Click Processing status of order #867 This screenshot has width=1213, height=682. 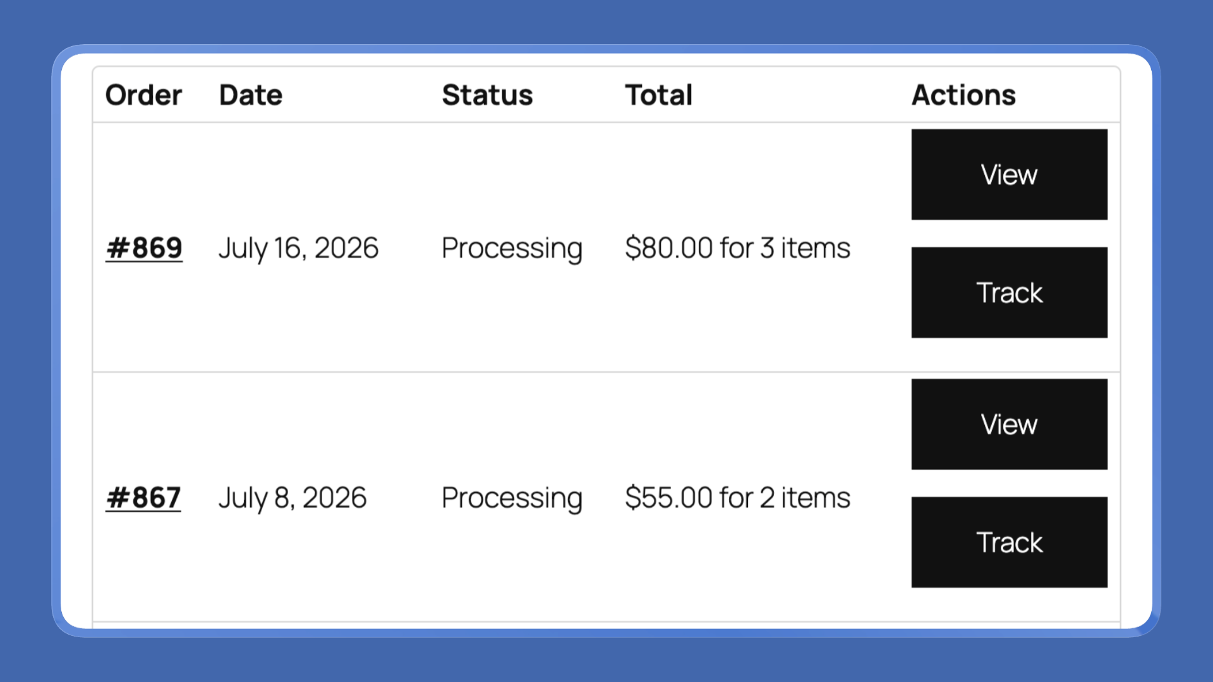coord(512,499)
